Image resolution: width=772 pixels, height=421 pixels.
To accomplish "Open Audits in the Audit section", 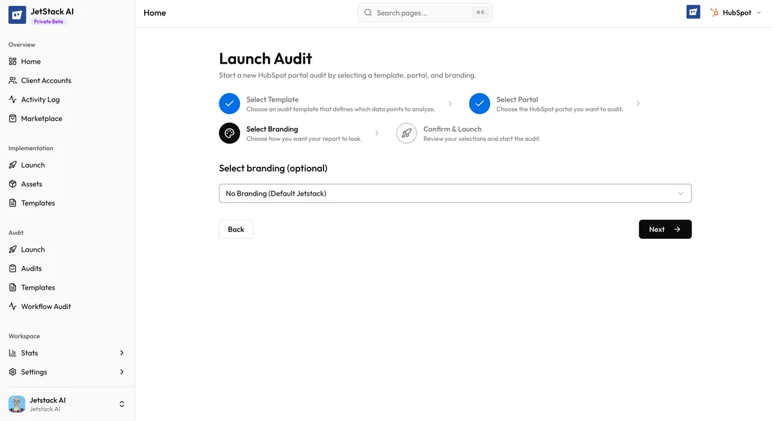I will point(30,268).
